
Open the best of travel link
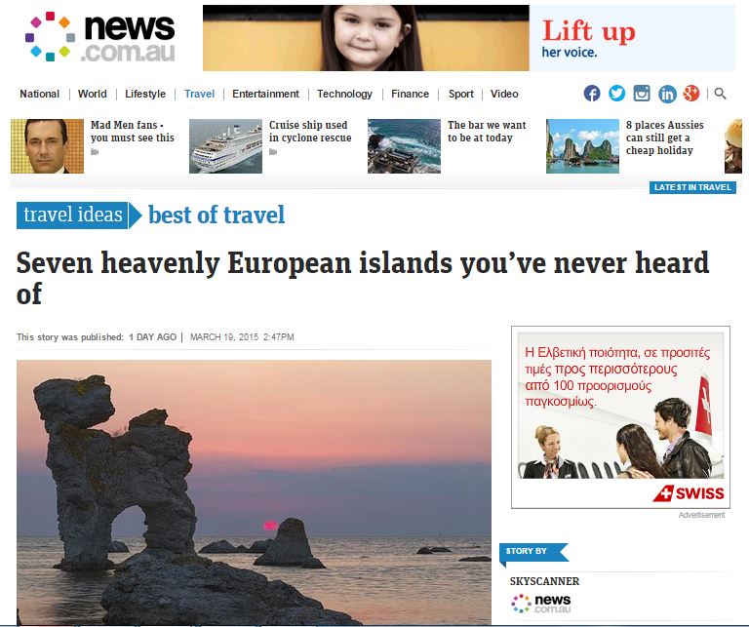pyautogui.click(x=217, y=215)
